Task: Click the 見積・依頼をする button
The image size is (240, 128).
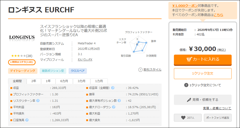Action: click(x=203, y=100)
